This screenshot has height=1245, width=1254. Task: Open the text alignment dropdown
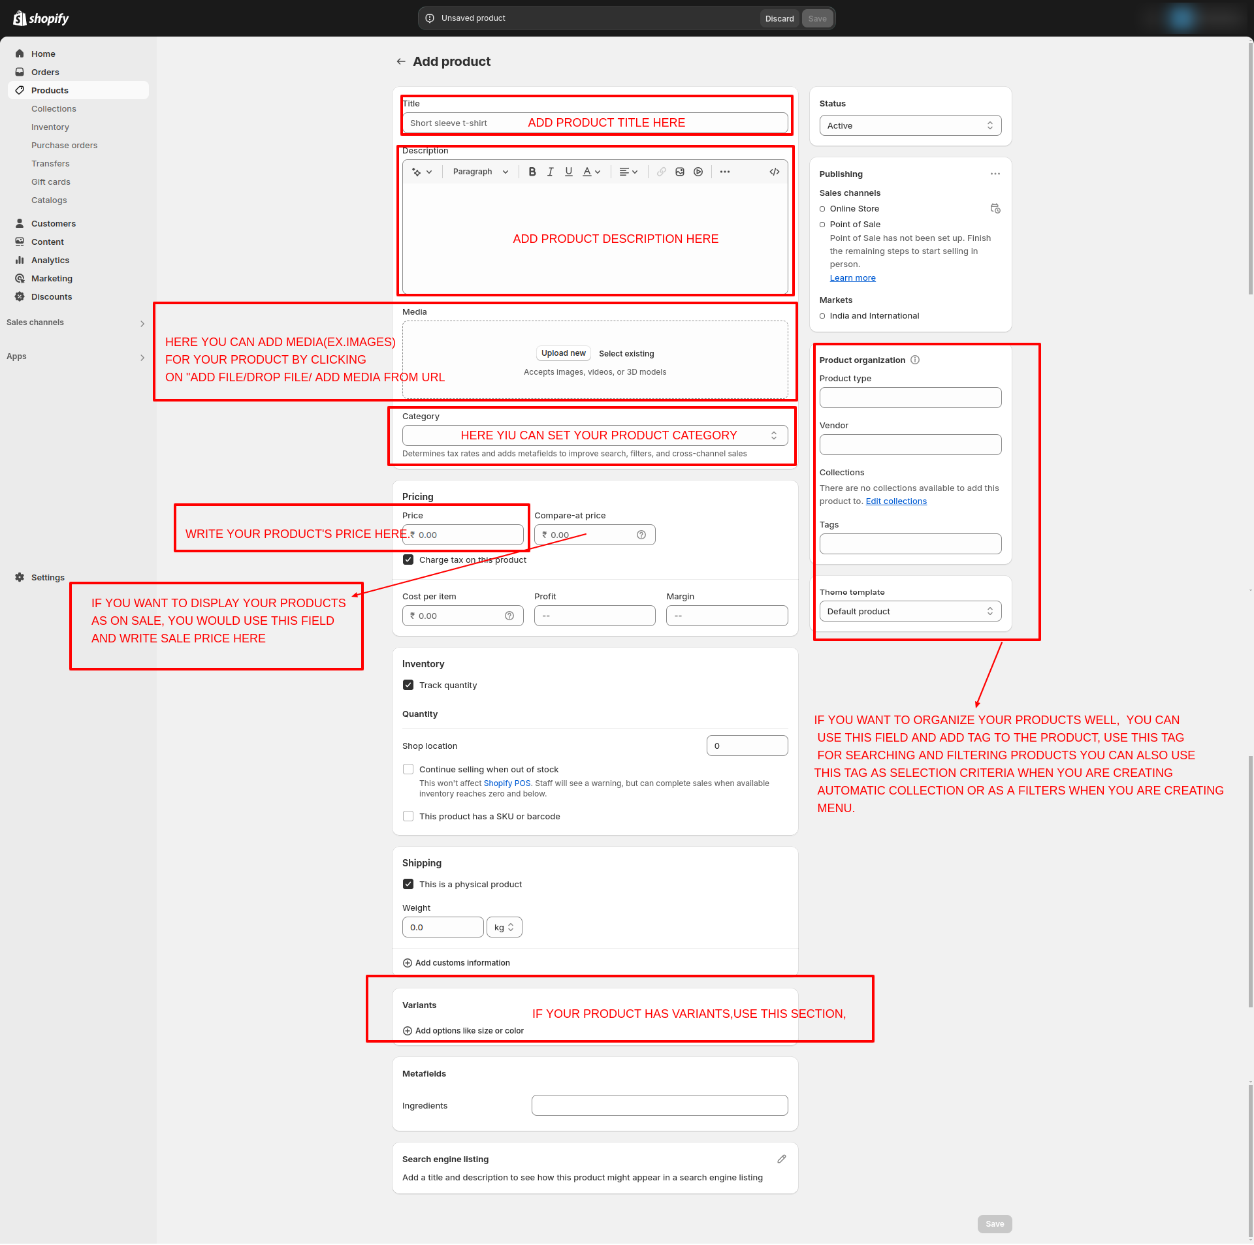(628, 172)
